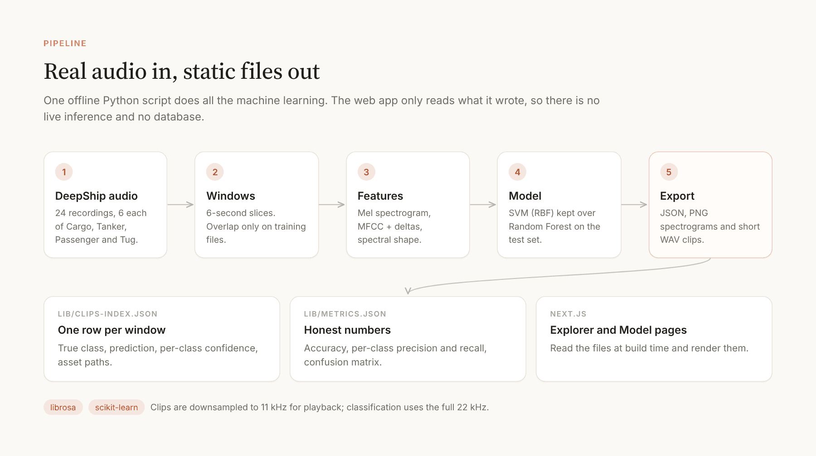Click the step 2 number badge

tap(215, 172)
